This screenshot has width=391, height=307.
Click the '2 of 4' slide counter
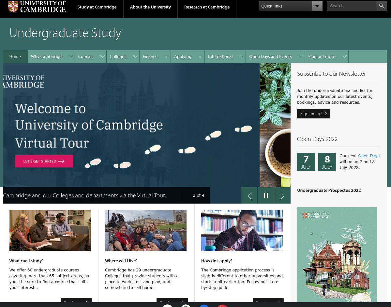click(199, 195)
